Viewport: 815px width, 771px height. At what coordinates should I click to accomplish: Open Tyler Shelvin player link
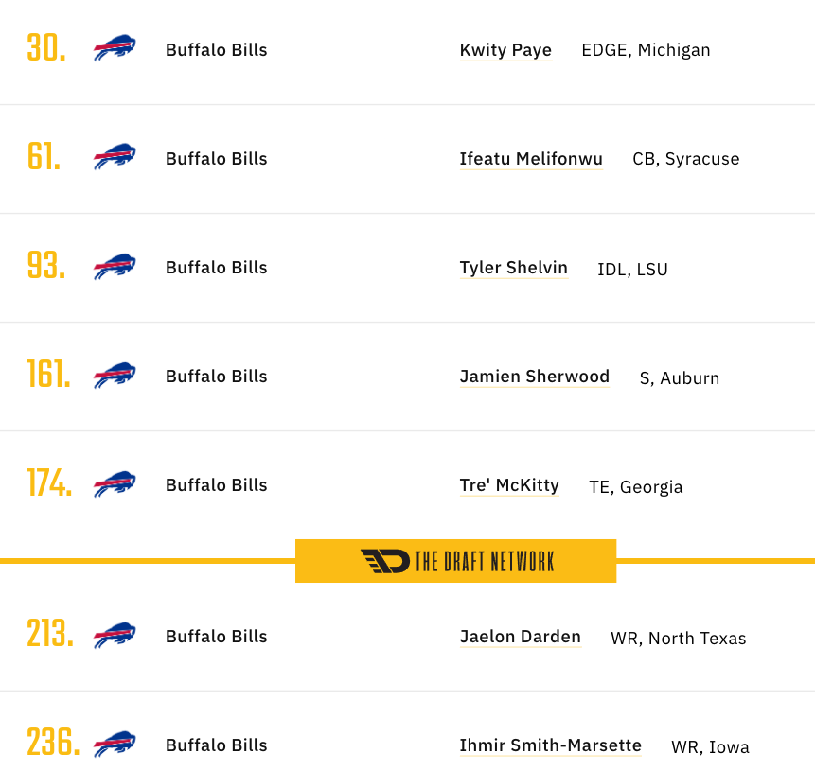point(514,268)
